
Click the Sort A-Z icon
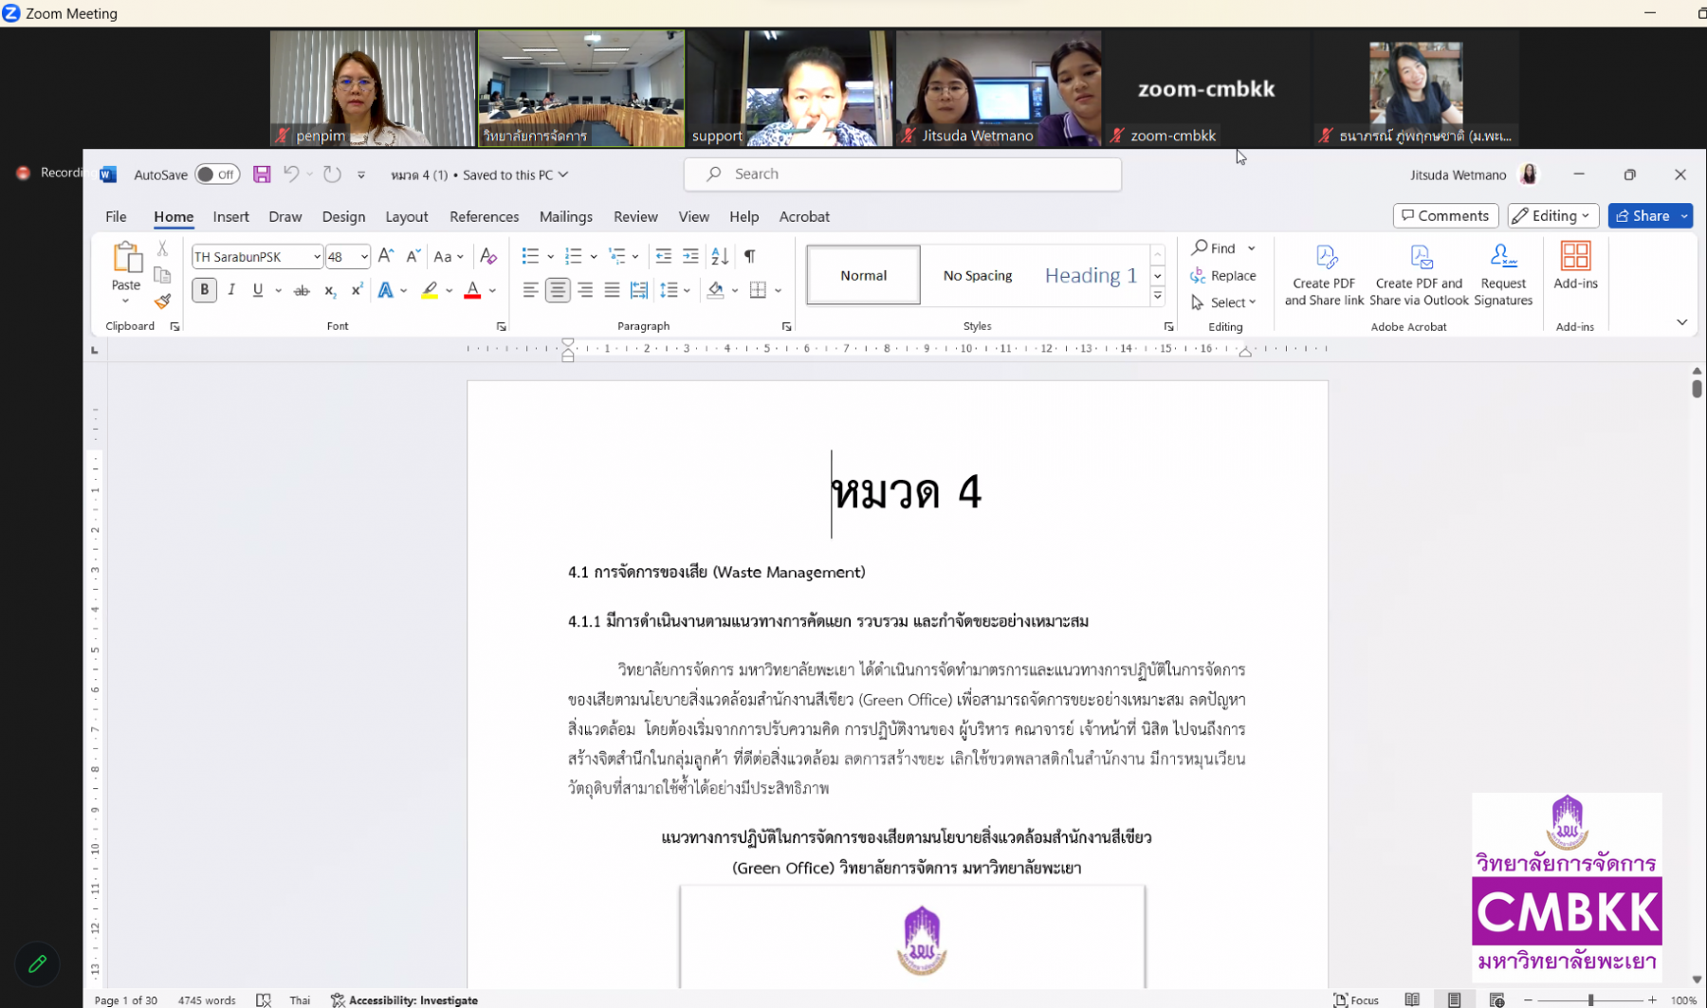[x=720, y=256]
